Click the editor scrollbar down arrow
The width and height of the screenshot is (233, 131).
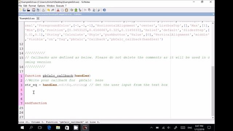click(213, 118)
